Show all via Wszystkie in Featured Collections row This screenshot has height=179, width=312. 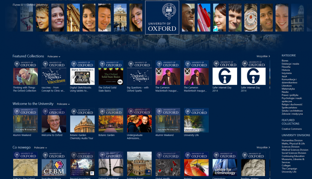[263, 56]
